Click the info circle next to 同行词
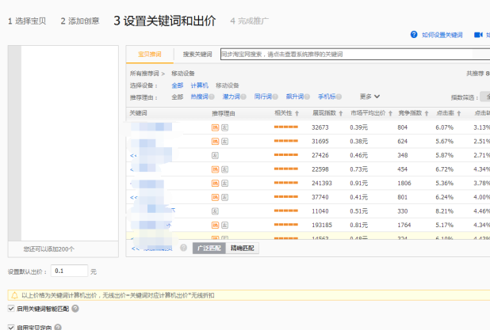 coord(275,97)
